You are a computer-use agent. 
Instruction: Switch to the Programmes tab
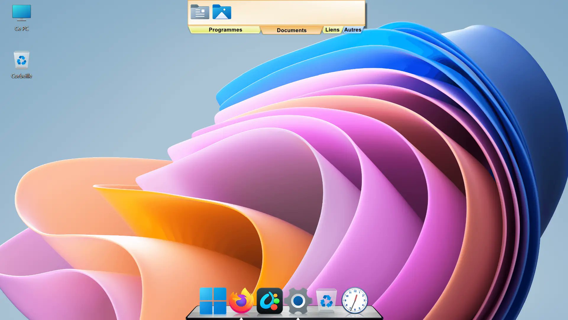[225, 30]
